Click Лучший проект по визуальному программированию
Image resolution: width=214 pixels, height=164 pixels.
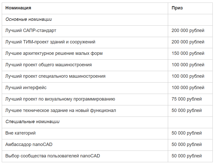pyautogui.click(x=60, y=99)
